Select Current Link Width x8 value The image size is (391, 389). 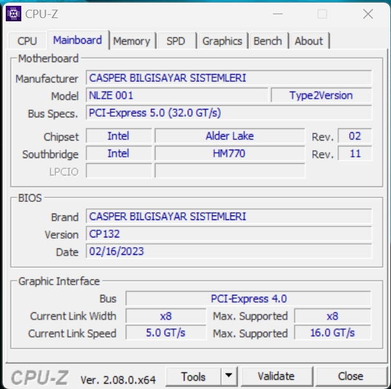[166, 316]
